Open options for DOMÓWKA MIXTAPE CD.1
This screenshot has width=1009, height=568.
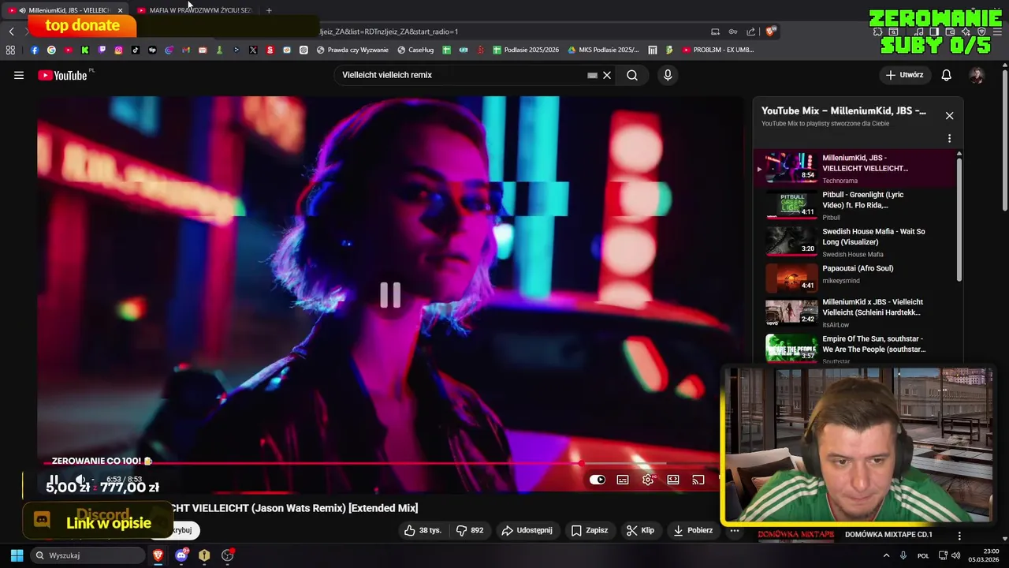(959, 535)
